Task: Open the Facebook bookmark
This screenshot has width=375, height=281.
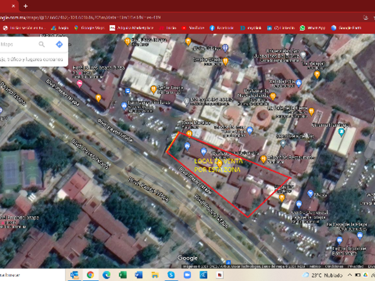Action: pos(222,28)
